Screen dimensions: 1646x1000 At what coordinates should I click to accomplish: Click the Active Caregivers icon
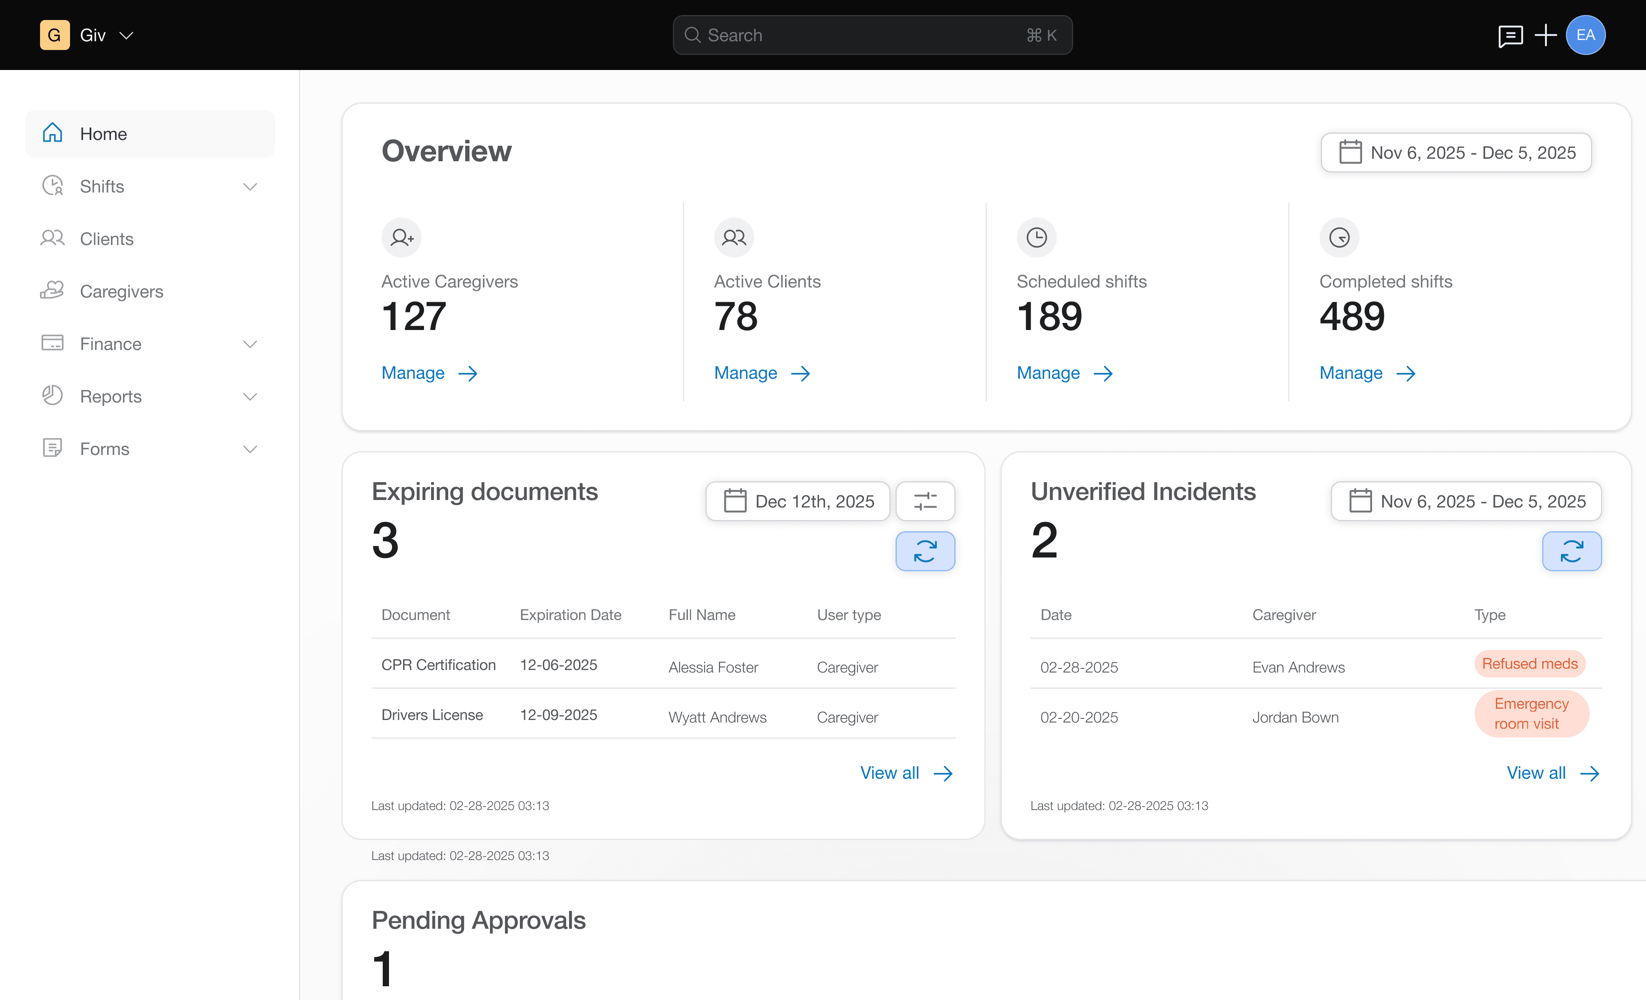(x=401, y=237)
